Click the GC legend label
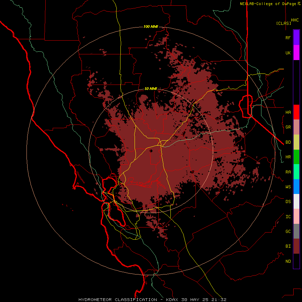 (x=288, y=231)
